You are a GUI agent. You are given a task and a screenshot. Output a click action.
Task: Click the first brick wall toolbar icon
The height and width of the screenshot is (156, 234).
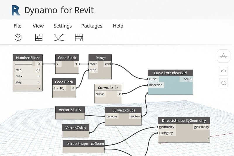tap(39, 37)
